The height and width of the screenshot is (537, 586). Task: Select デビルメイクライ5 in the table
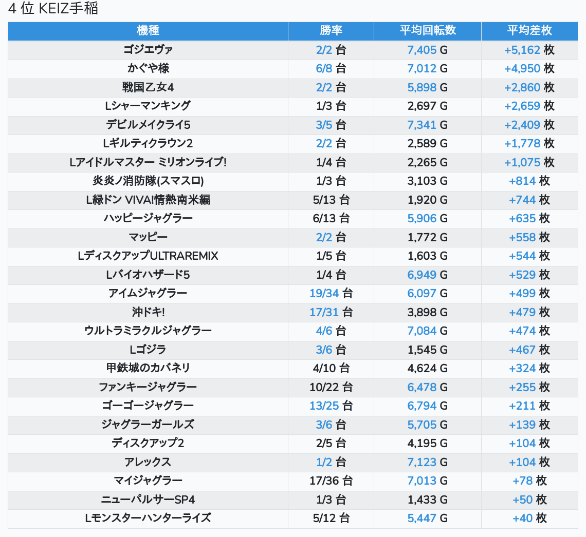148,125
